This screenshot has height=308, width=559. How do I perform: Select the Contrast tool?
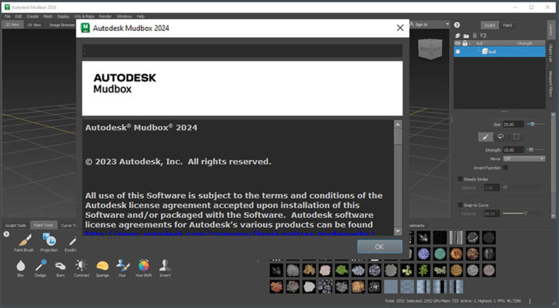point(82,266)
